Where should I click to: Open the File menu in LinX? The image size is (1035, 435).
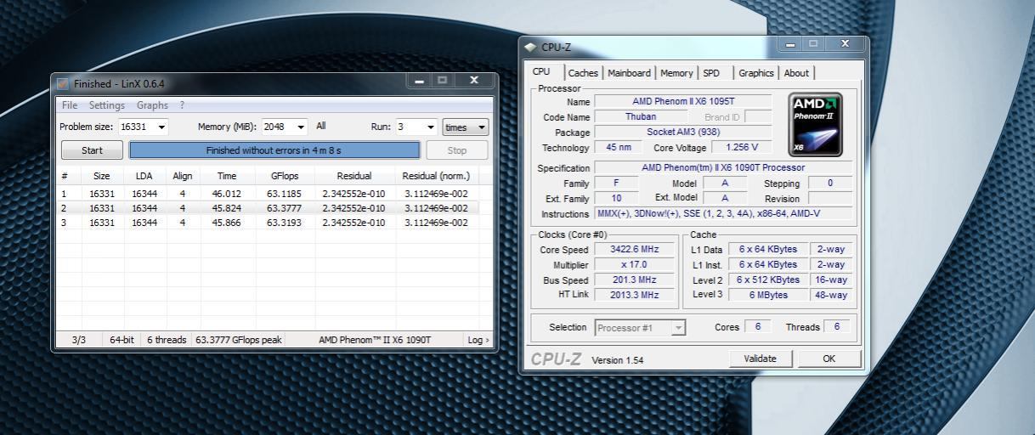pos(70,105)
